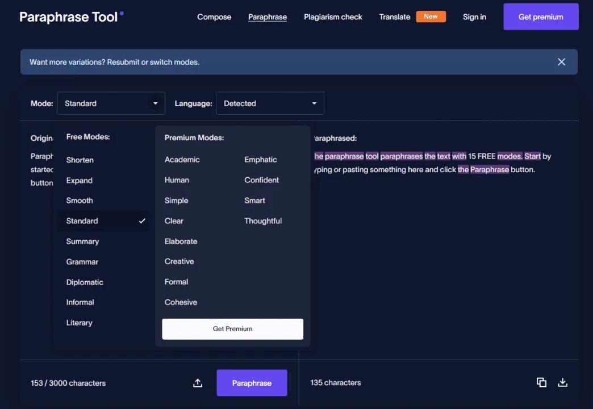Screen dimensions: 593x409
Task: Select the Cohesive premium mode
Action: [181, 302]
